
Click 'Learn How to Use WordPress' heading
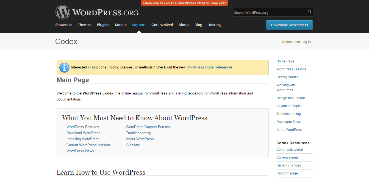click(x=101, y=173)
